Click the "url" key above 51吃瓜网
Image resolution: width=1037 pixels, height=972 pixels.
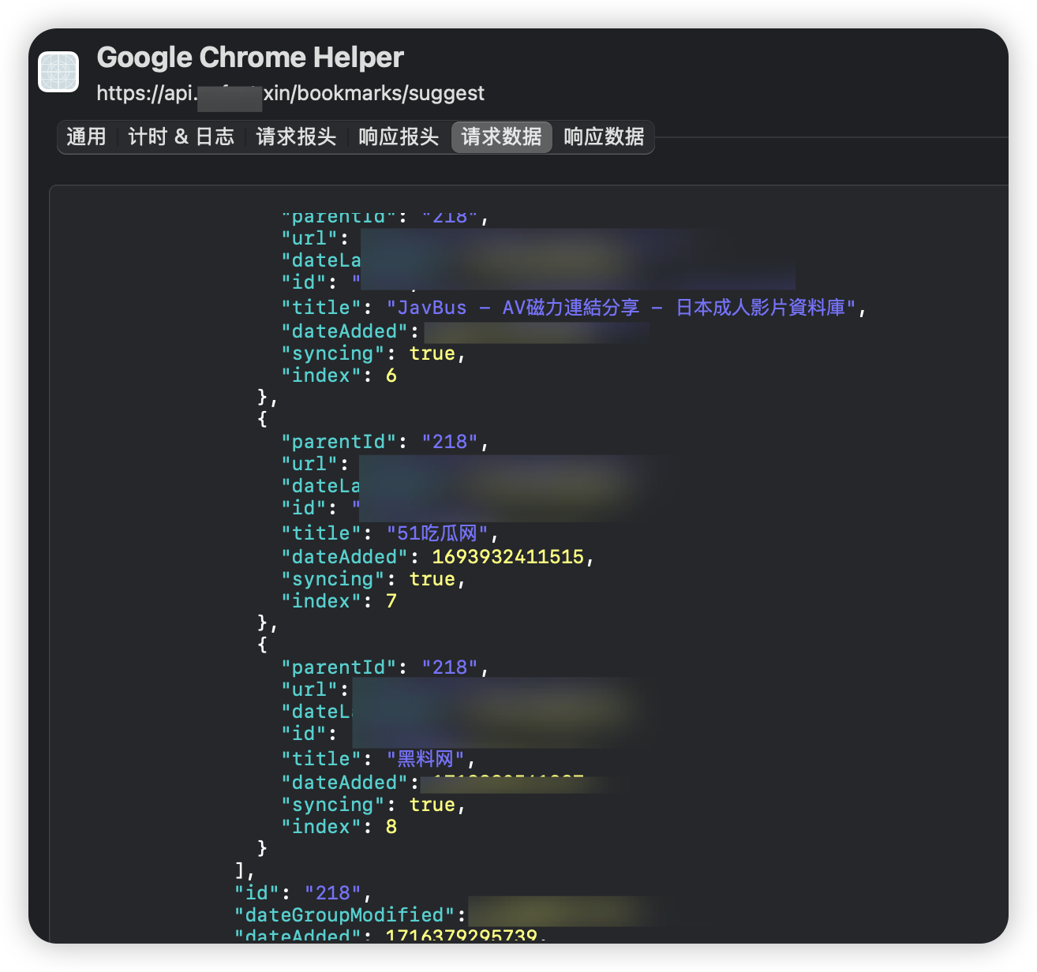tap(309, 464)
